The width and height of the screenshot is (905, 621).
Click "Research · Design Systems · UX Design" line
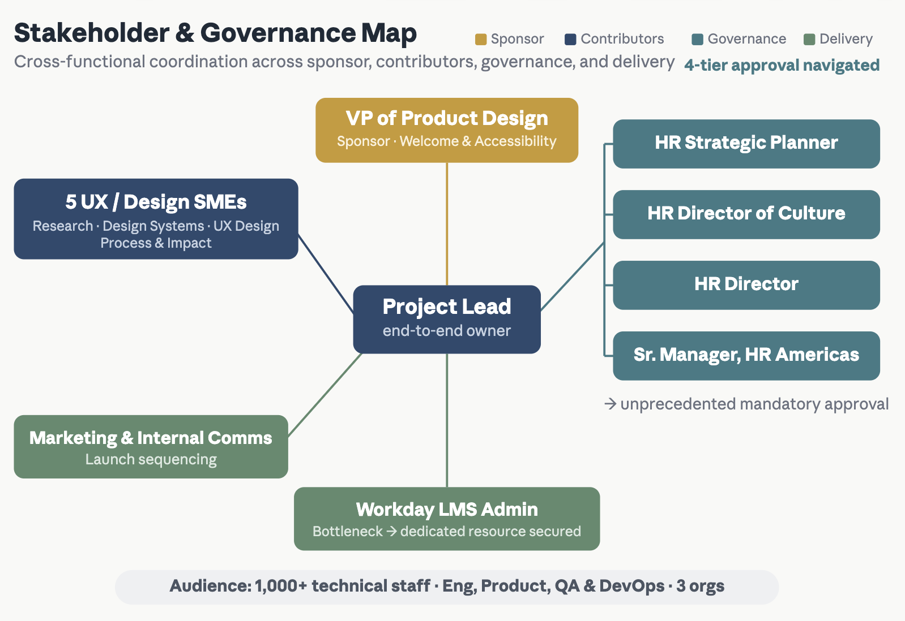[156, 226]
